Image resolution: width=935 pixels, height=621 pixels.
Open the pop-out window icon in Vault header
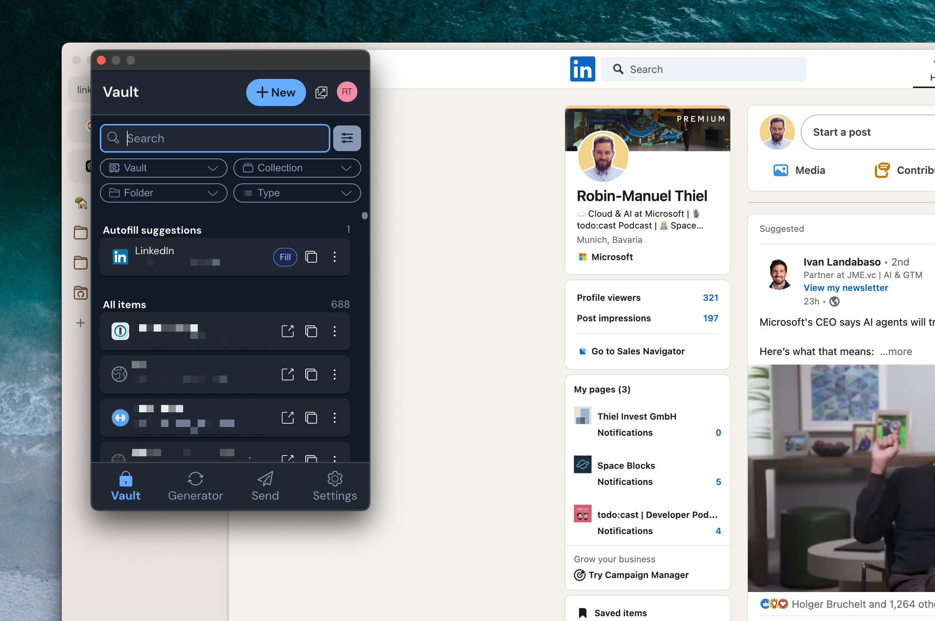click(321, 92)
